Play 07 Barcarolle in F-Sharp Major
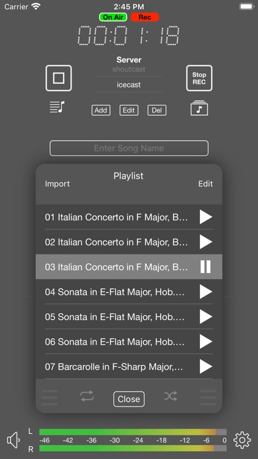The height and width of the screenshot is (459, 258). (x=206, y=366)
